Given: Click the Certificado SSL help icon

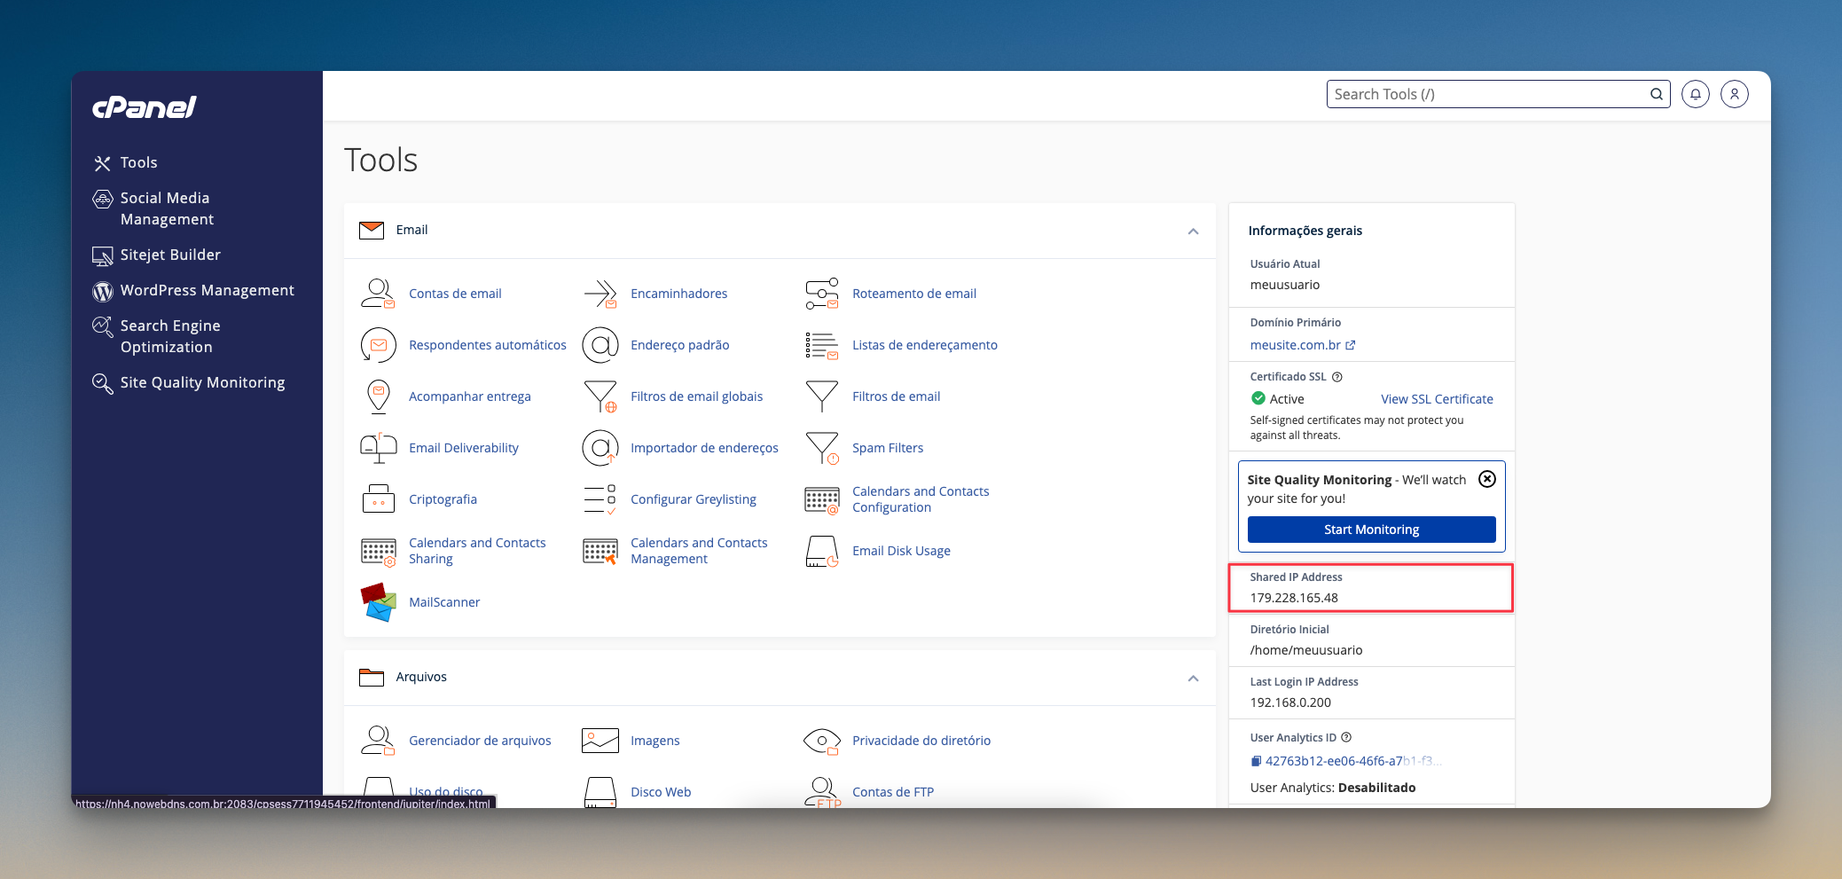Looking at the screenshot, I should point(1337,377).
